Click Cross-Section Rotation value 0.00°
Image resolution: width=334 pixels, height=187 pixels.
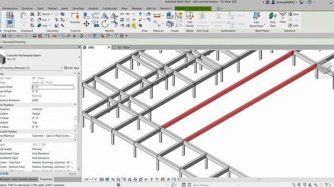35,100
